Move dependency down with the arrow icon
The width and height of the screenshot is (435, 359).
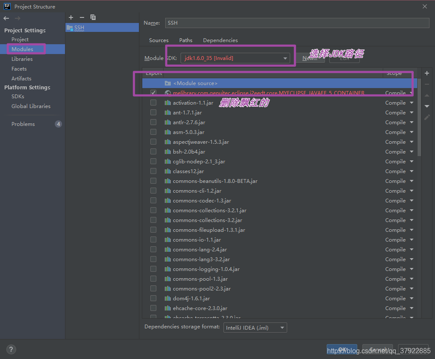pos(427,106)
